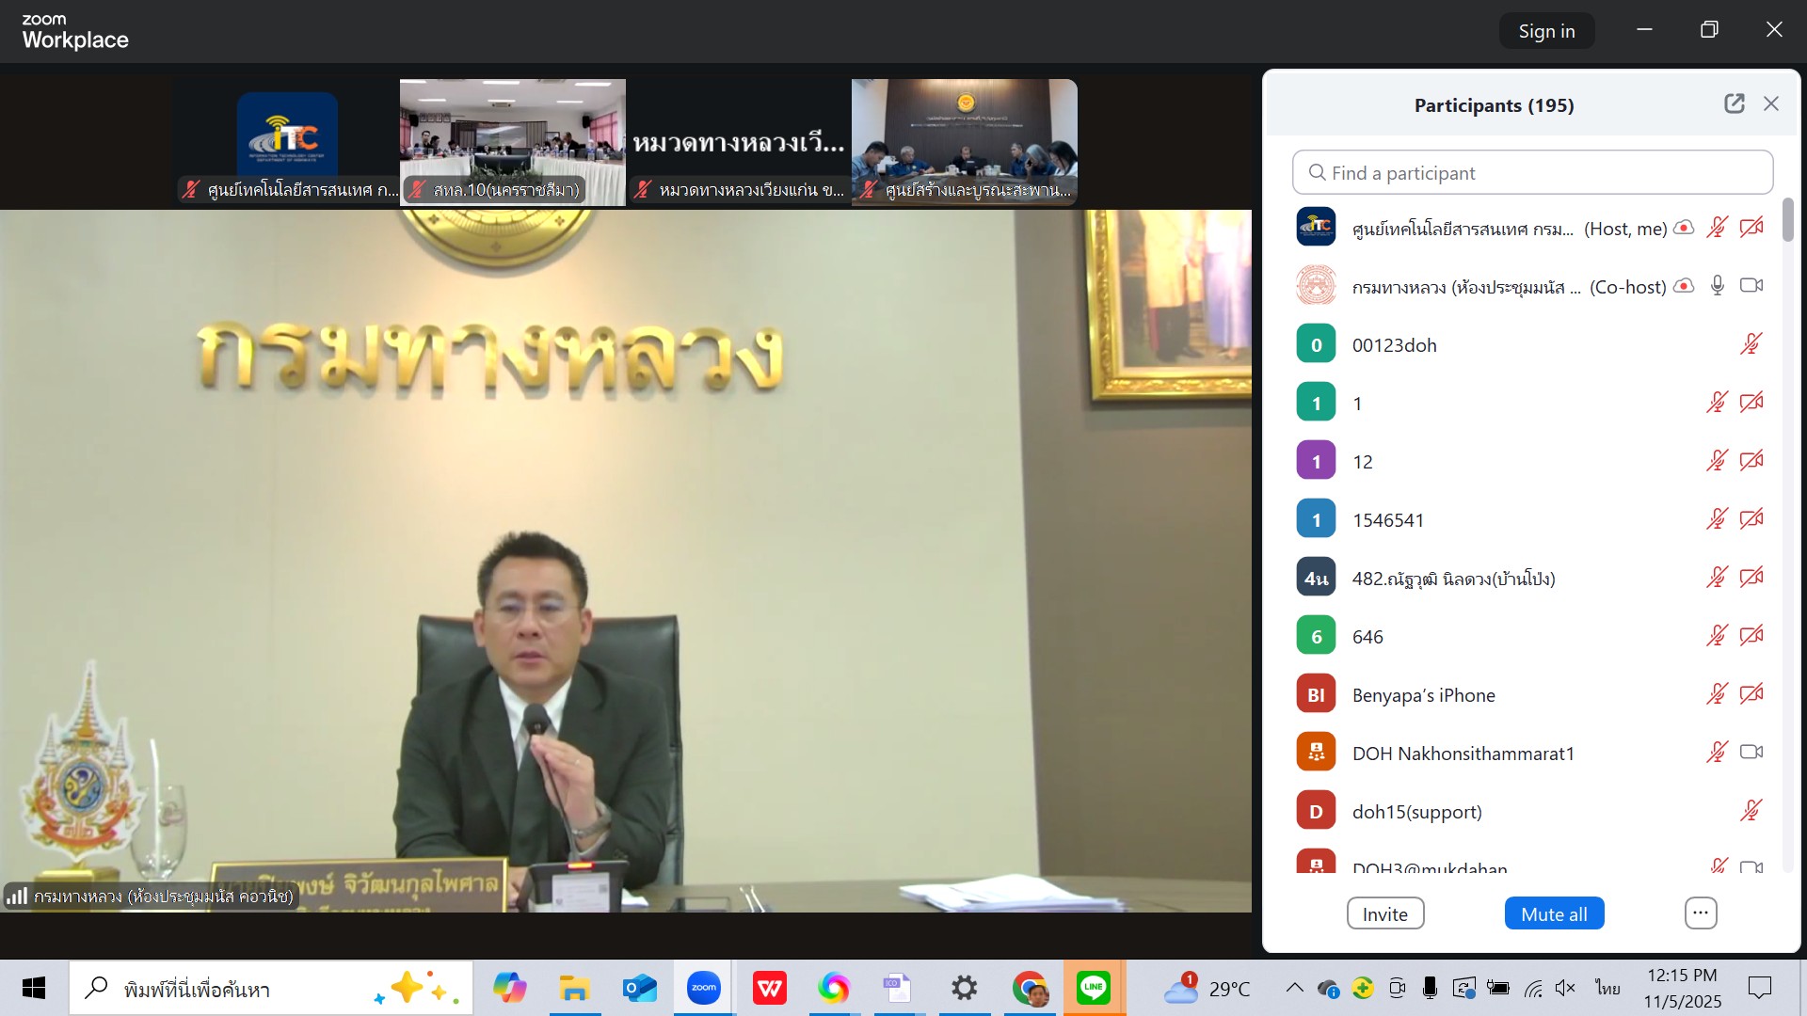Click the recording indicator next to the Co-host
Viewport: 1807px width, 1016px height.
coord(1684,286)
